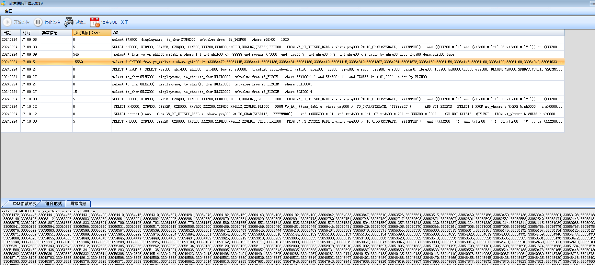The image size is (595, 265).
Task: Click the 15569 execution time cell
Action: [x=92, y=62]
